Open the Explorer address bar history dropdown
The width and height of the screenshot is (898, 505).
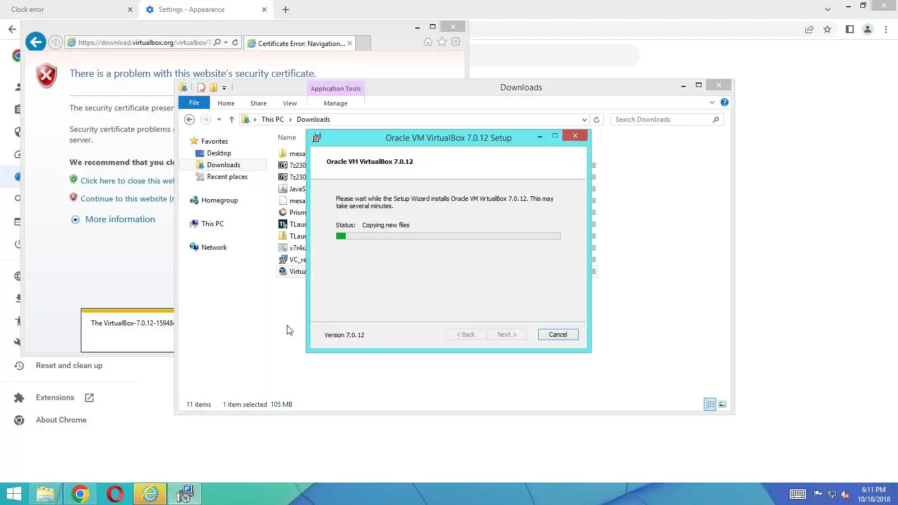tap(584, 120)
